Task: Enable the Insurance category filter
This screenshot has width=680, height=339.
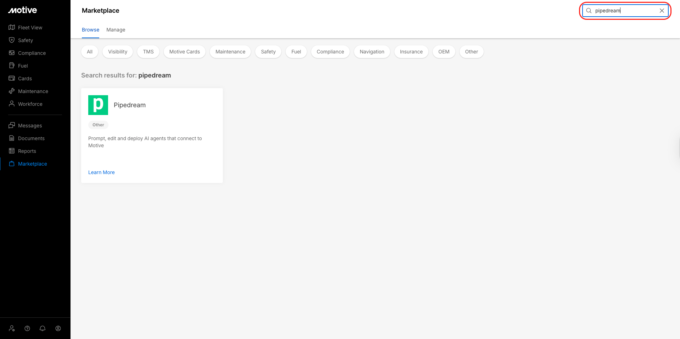Action: 411,52
